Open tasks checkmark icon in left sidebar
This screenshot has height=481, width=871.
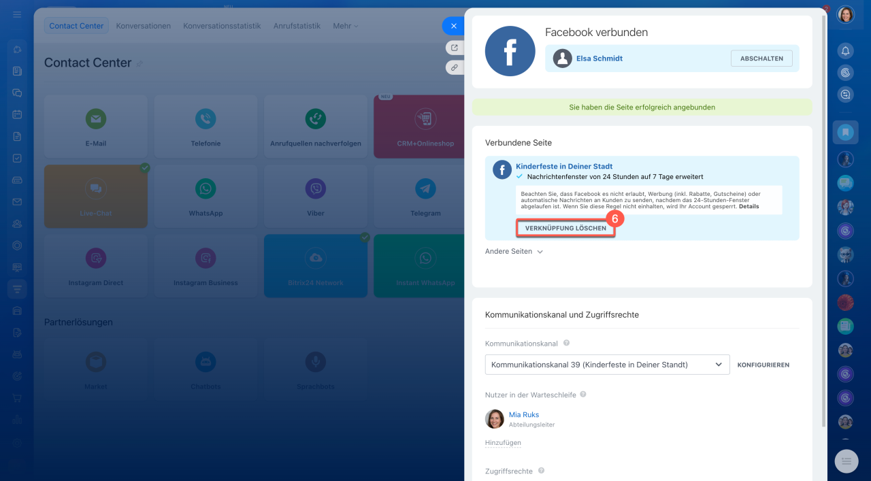coord(17,158)
